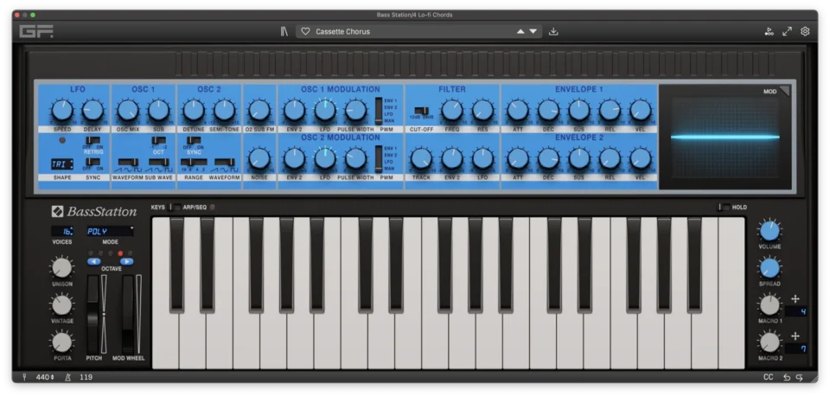Click the OSC 2 Range selector switch

(194, 162)
